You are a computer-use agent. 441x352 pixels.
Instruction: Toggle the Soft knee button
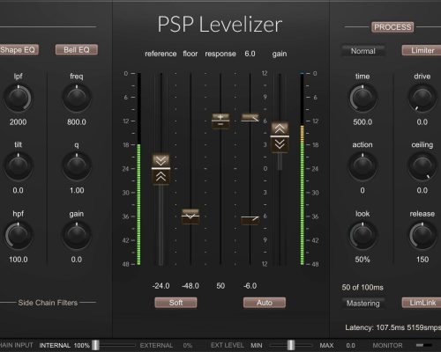point(176,303)
